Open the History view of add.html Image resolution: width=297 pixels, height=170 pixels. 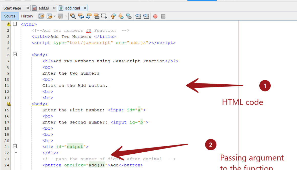coord(27,16)
